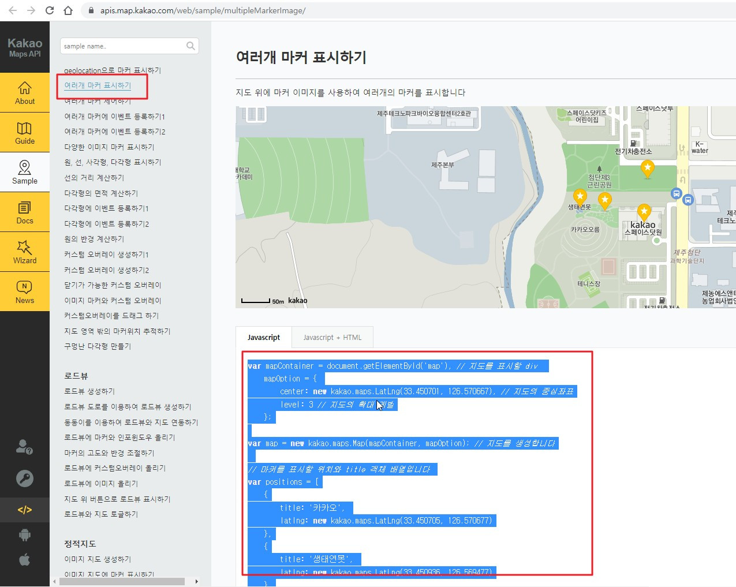Switch to the Javascript tab
This screenshot has width=736, height=587.
[x=264, y=338]
